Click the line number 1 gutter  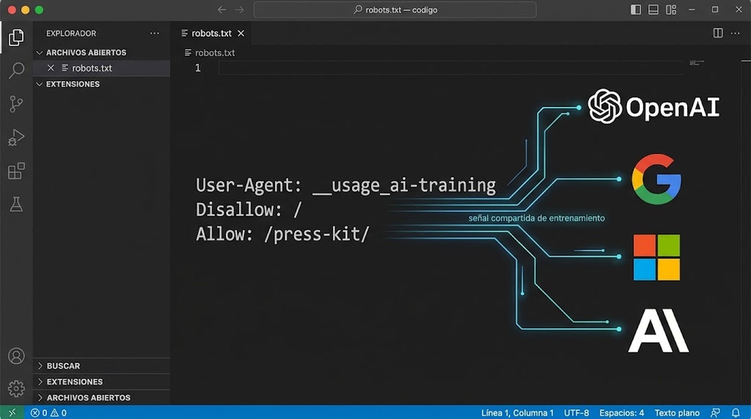pos(198,68)
